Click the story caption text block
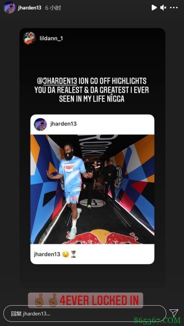Screen dimensions: 184x326 91,89
